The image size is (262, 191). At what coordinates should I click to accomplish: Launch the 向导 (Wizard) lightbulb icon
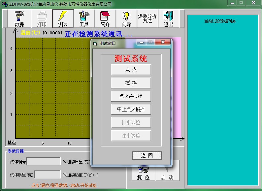[x=126, y=18]
